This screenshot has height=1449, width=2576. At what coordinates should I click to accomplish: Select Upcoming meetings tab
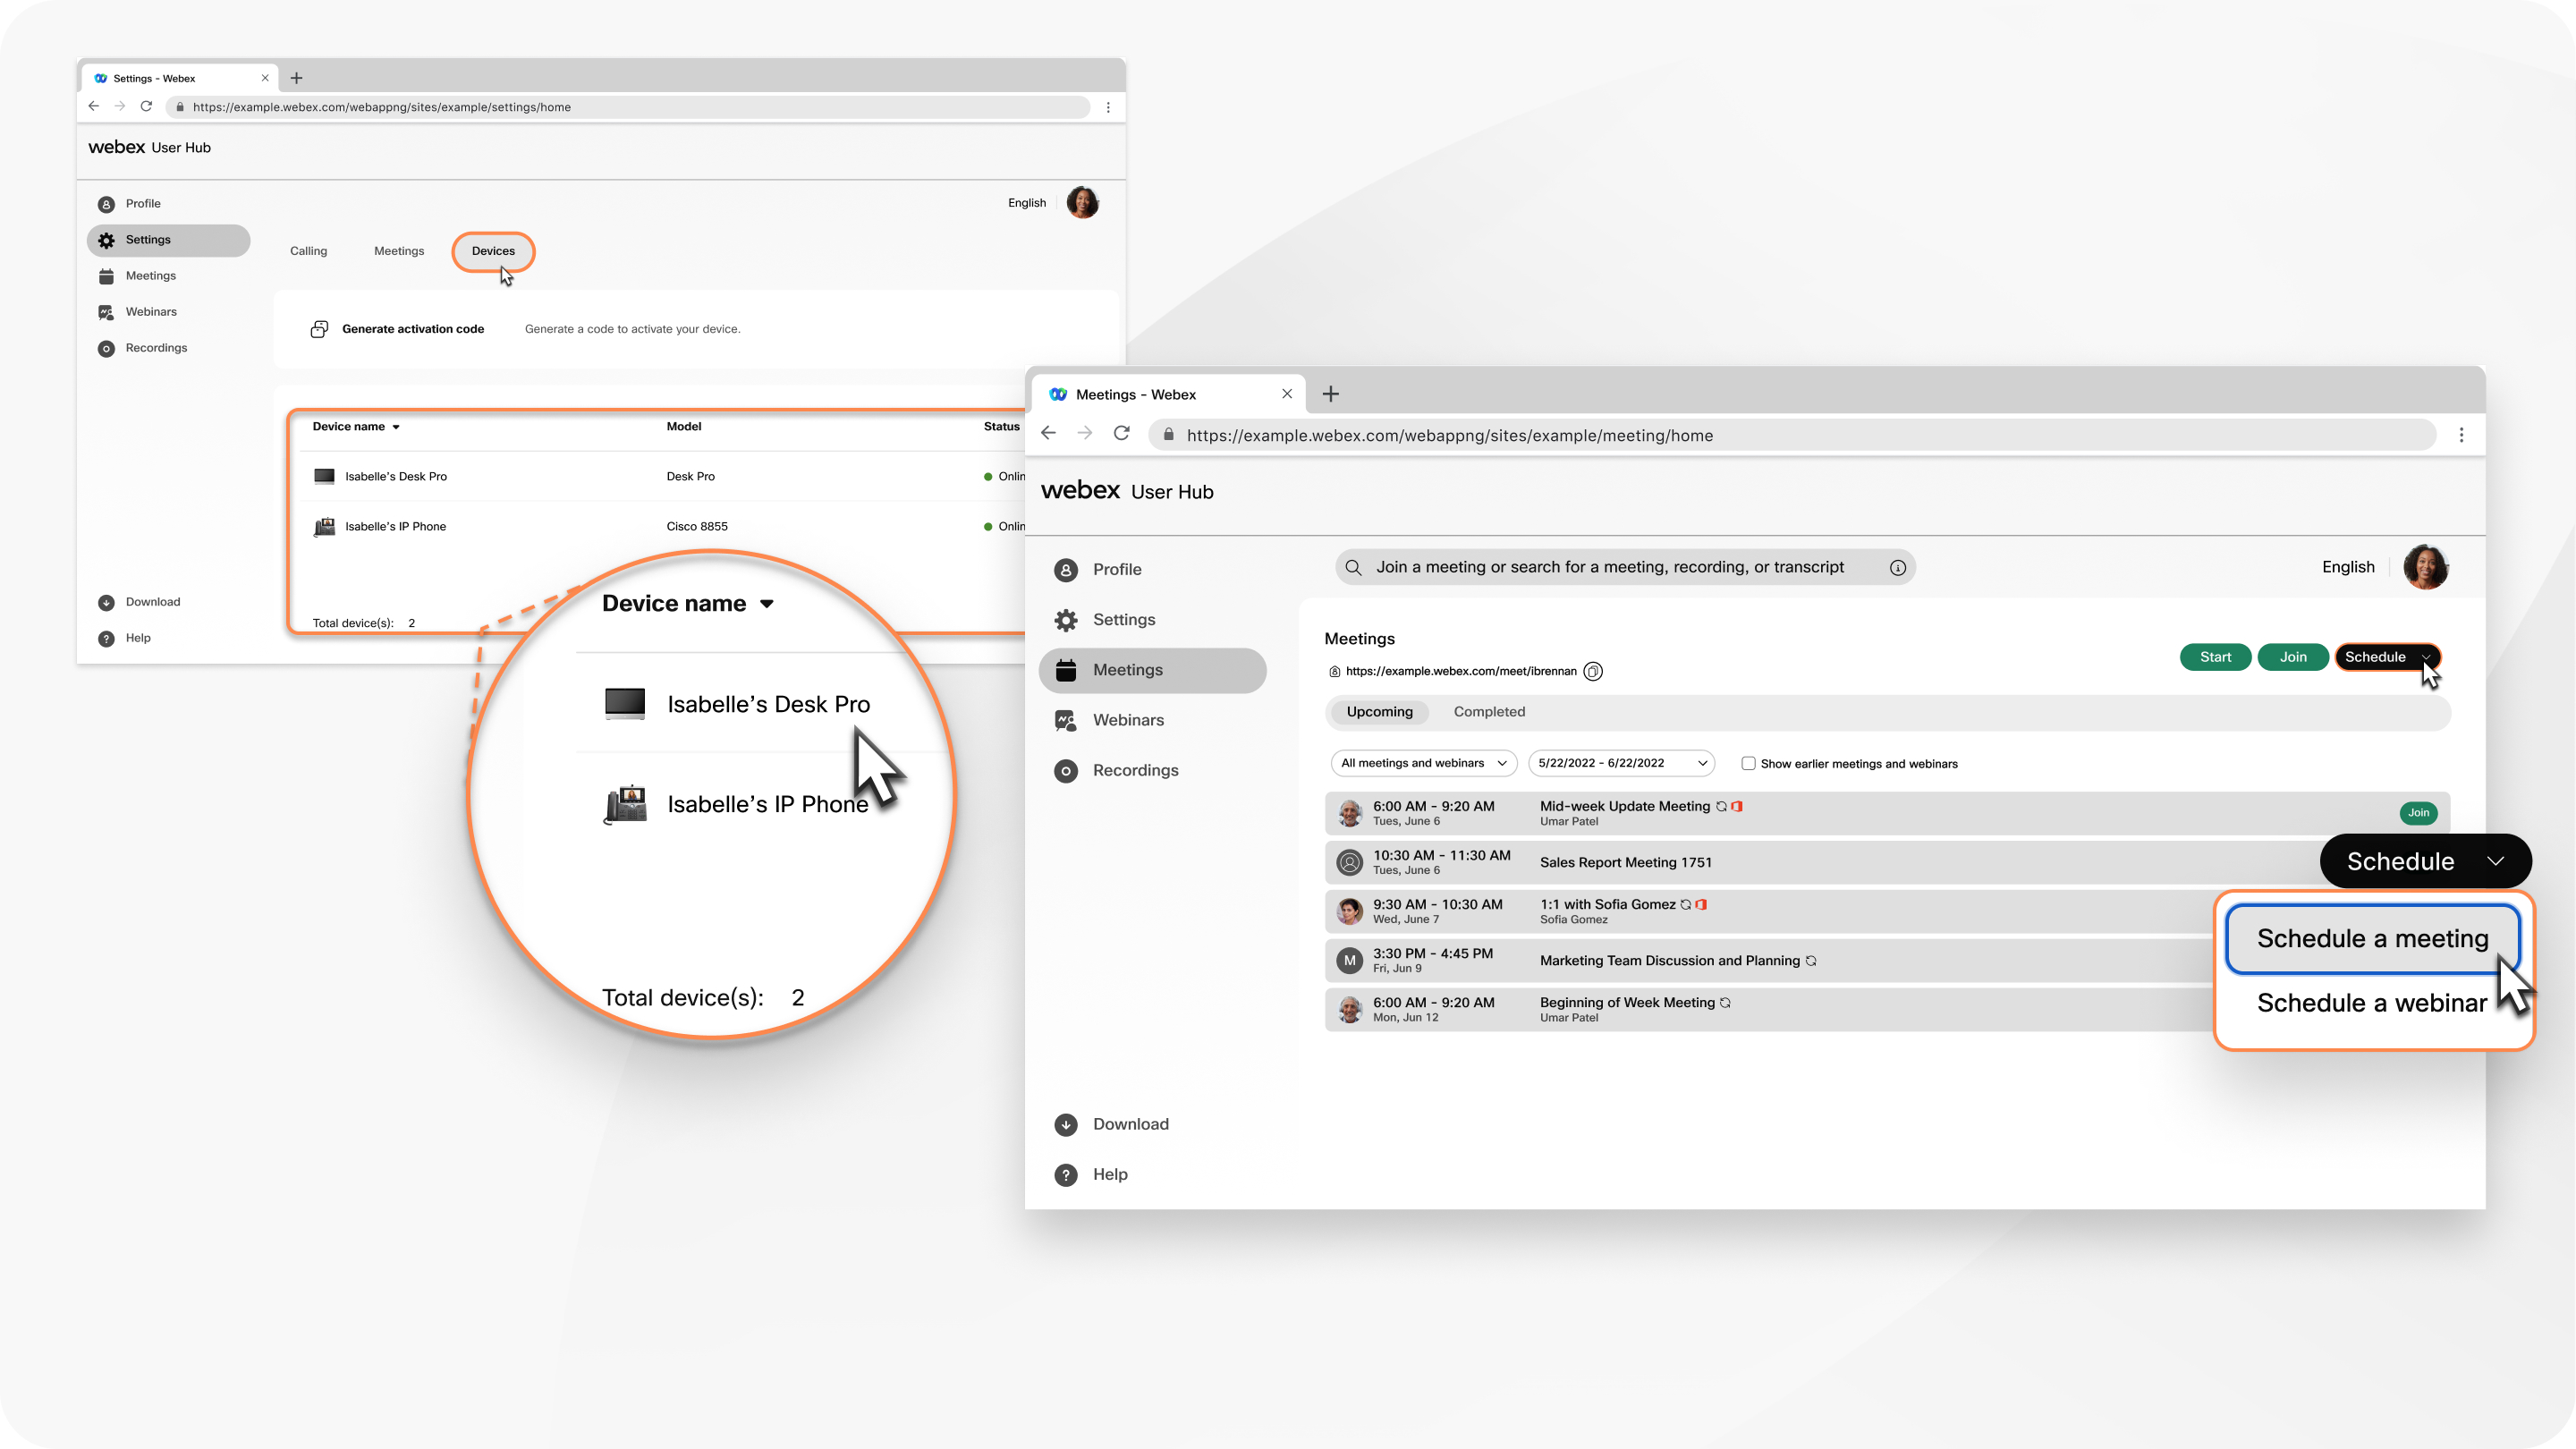click(x=1377, y=709)
